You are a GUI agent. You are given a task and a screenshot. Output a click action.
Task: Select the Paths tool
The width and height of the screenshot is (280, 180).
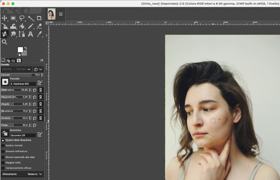coord(22,34)
